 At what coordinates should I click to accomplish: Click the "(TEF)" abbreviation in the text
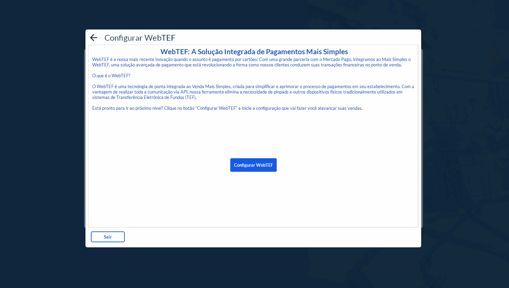coord(191,97)
